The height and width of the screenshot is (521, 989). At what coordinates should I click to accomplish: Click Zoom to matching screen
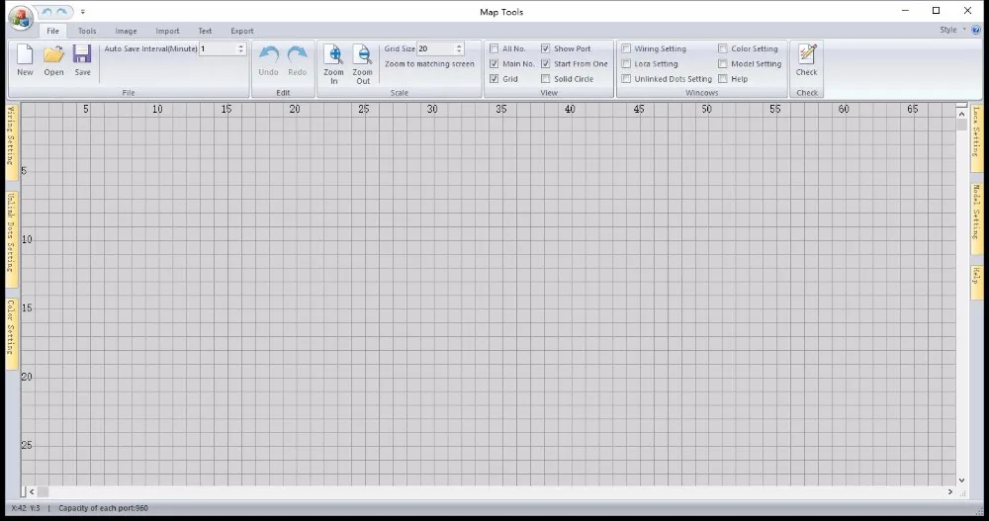tap(429, 63)
